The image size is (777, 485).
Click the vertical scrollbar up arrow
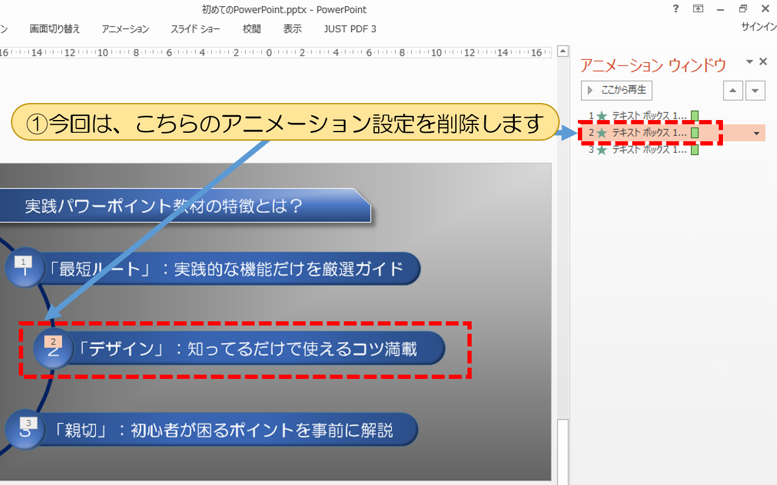563,51
